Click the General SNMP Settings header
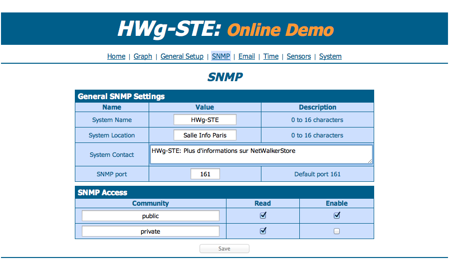449x259 pixels. pos(224,96)
